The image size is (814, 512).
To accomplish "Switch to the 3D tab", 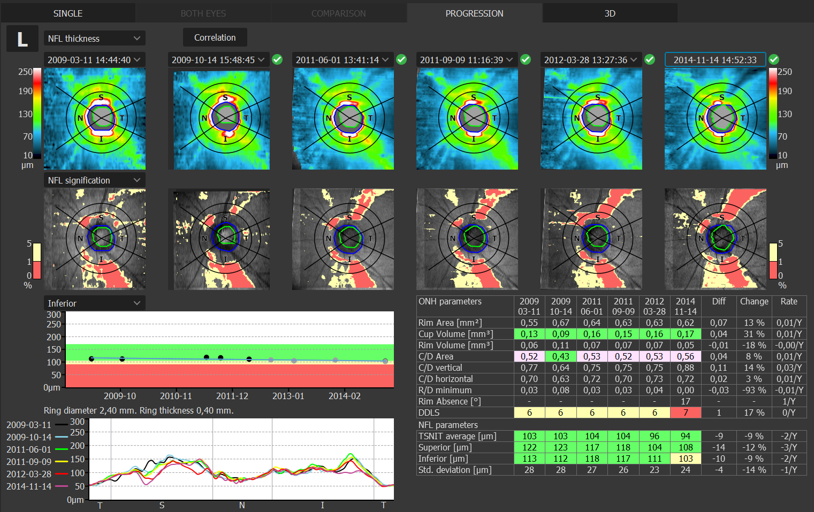I will pyautogui.click(x=610, y=13).
